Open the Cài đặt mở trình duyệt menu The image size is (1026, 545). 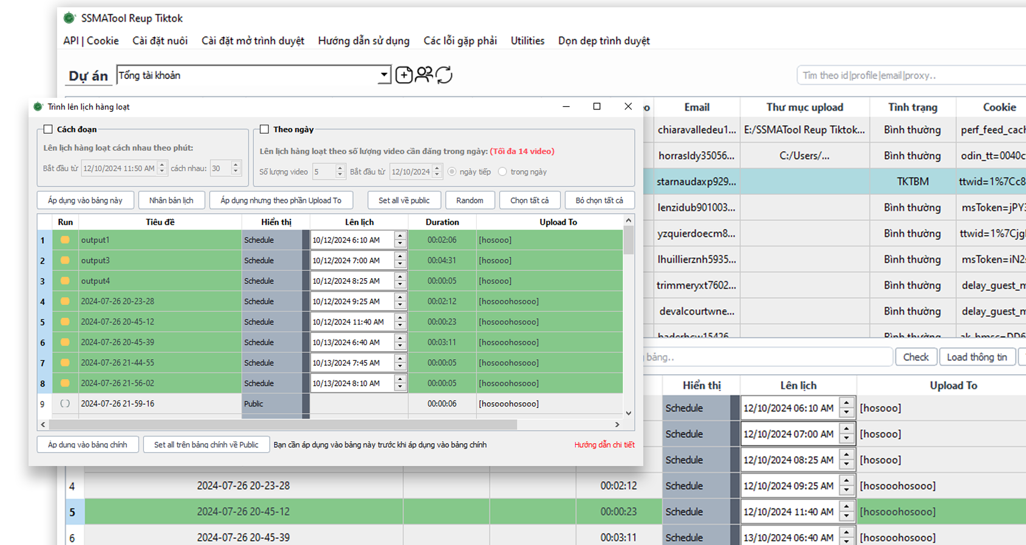click(x=253, y=41)
